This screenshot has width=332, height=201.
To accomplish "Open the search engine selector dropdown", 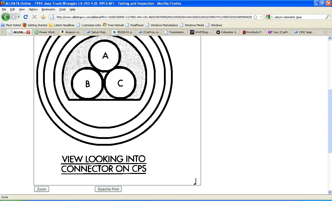I will point(269,17).
